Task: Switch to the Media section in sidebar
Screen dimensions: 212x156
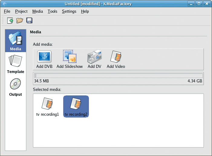Action: point(15,41)
